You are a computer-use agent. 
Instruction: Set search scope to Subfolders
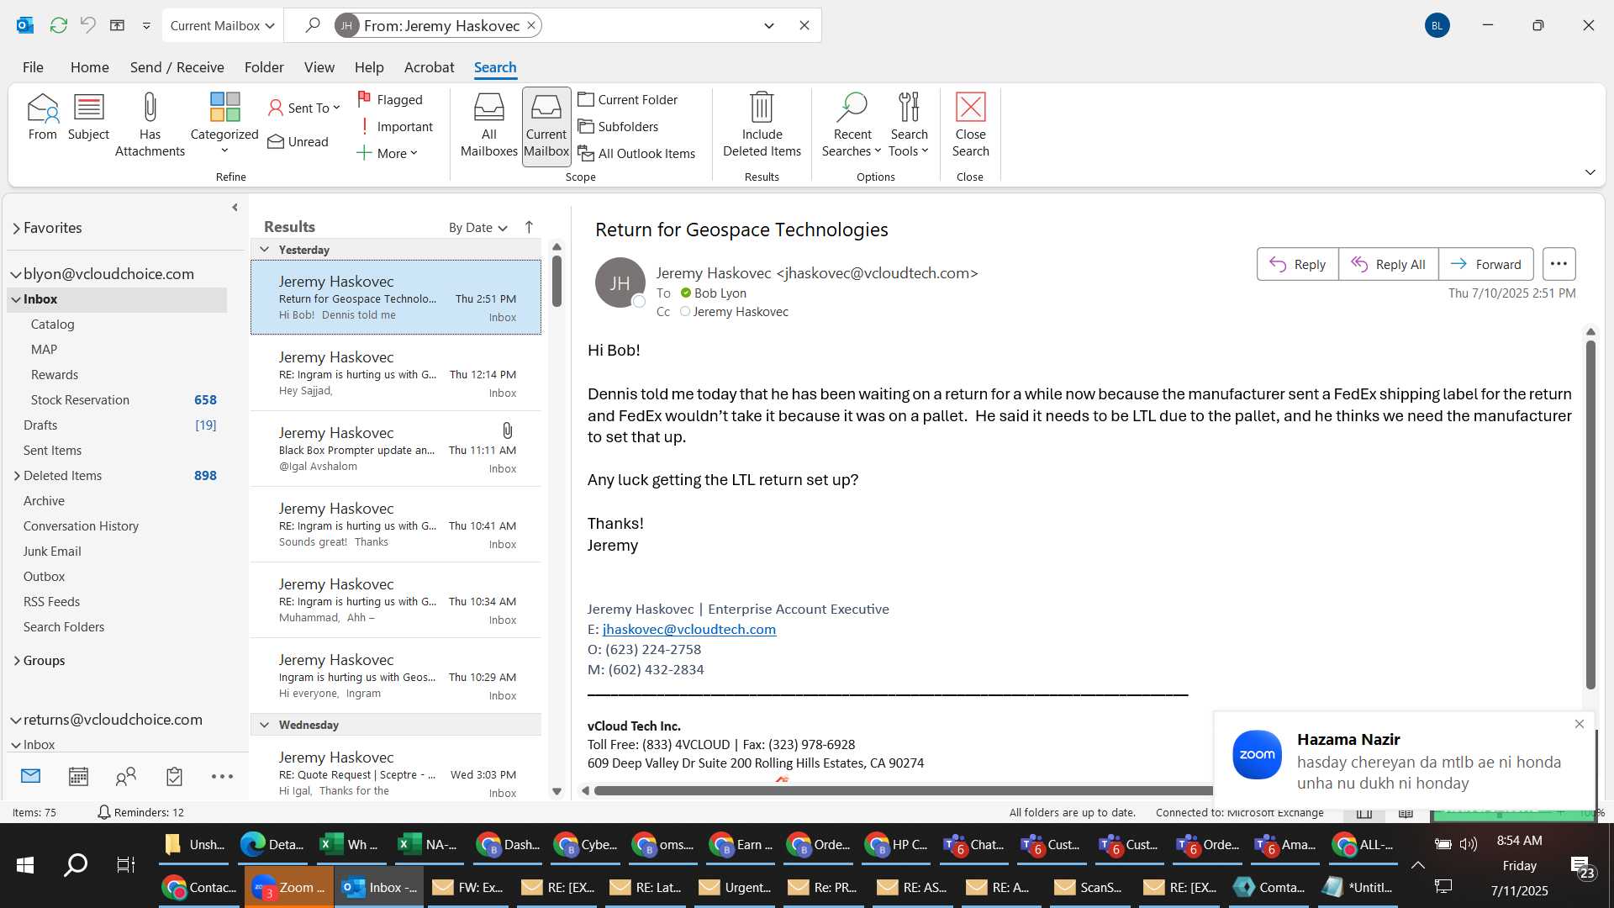point(619,126)
